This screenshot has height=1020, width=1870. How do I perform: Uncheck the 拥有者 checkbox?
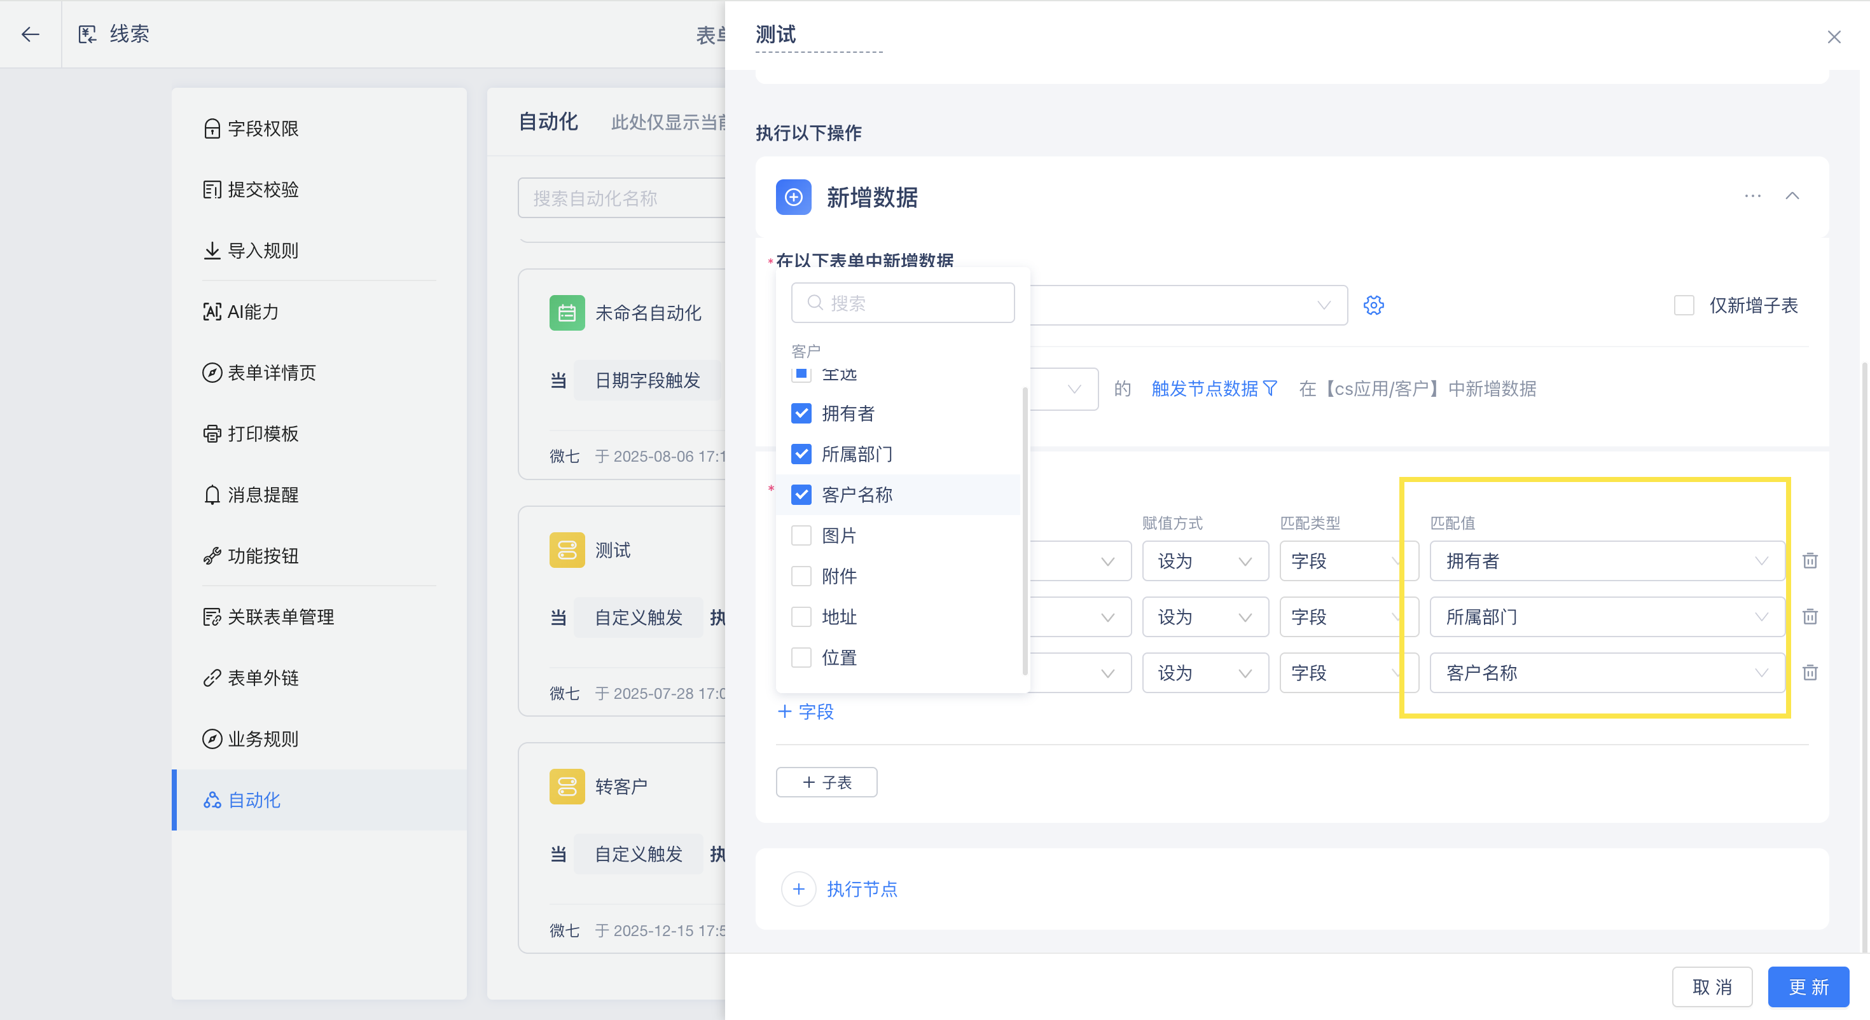801,413
